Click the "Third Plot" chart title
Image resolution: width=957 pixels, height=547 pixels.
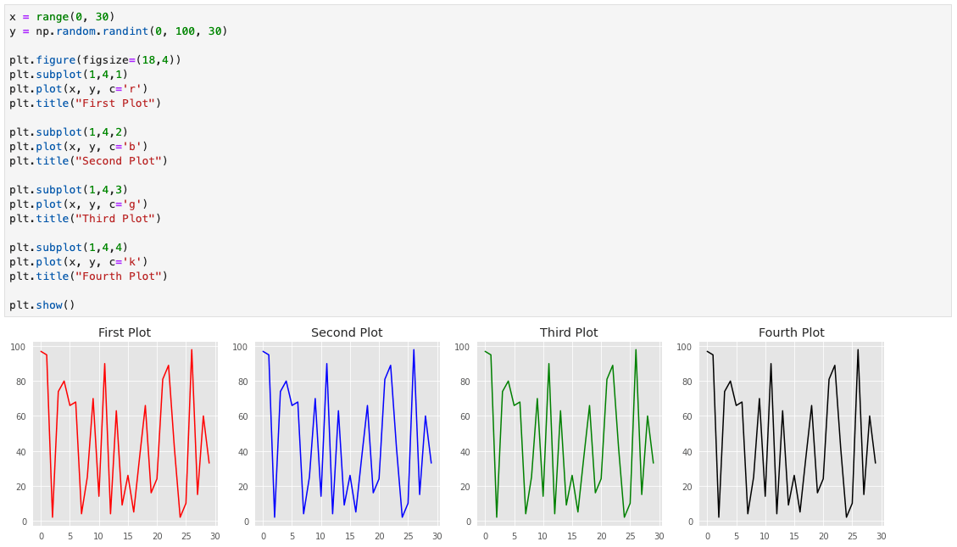(x=569, y=332)
